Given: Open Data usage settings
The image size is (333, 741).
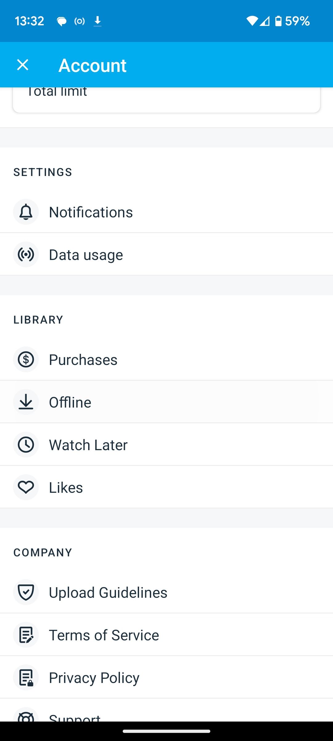Looking at the screenshot, I should (86, 255).
